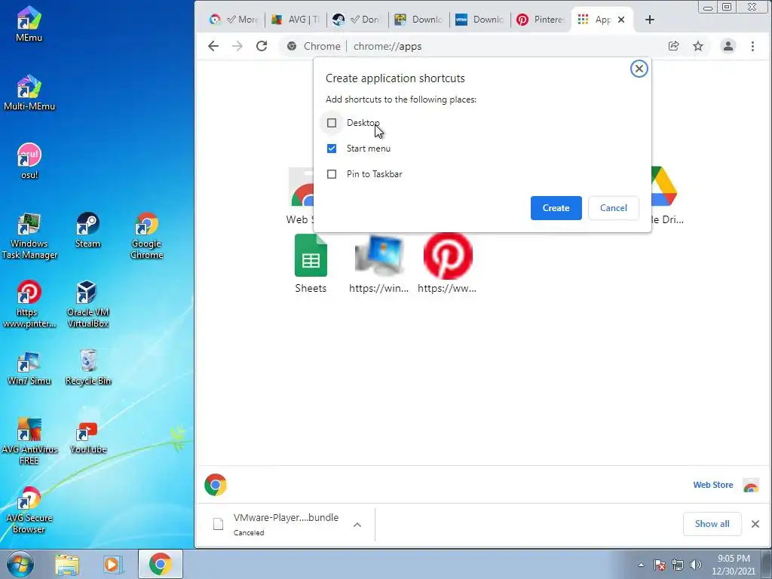Switch to the fourth Downlo tab
The image size is (772, 579).
click(418, 20)
